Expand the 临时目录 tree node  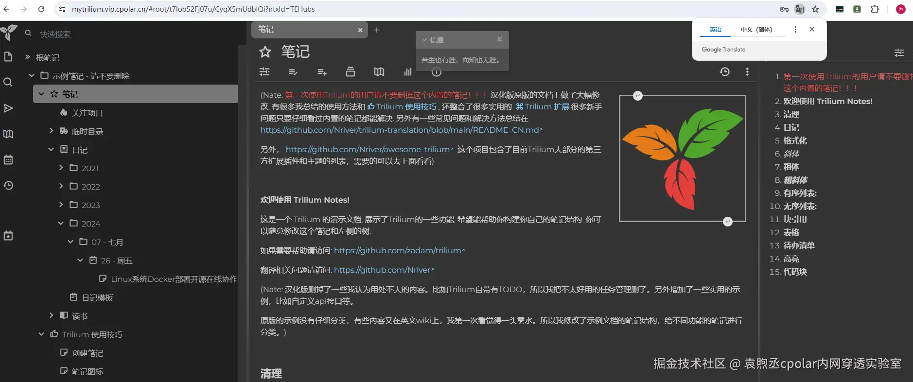point(51,131)
